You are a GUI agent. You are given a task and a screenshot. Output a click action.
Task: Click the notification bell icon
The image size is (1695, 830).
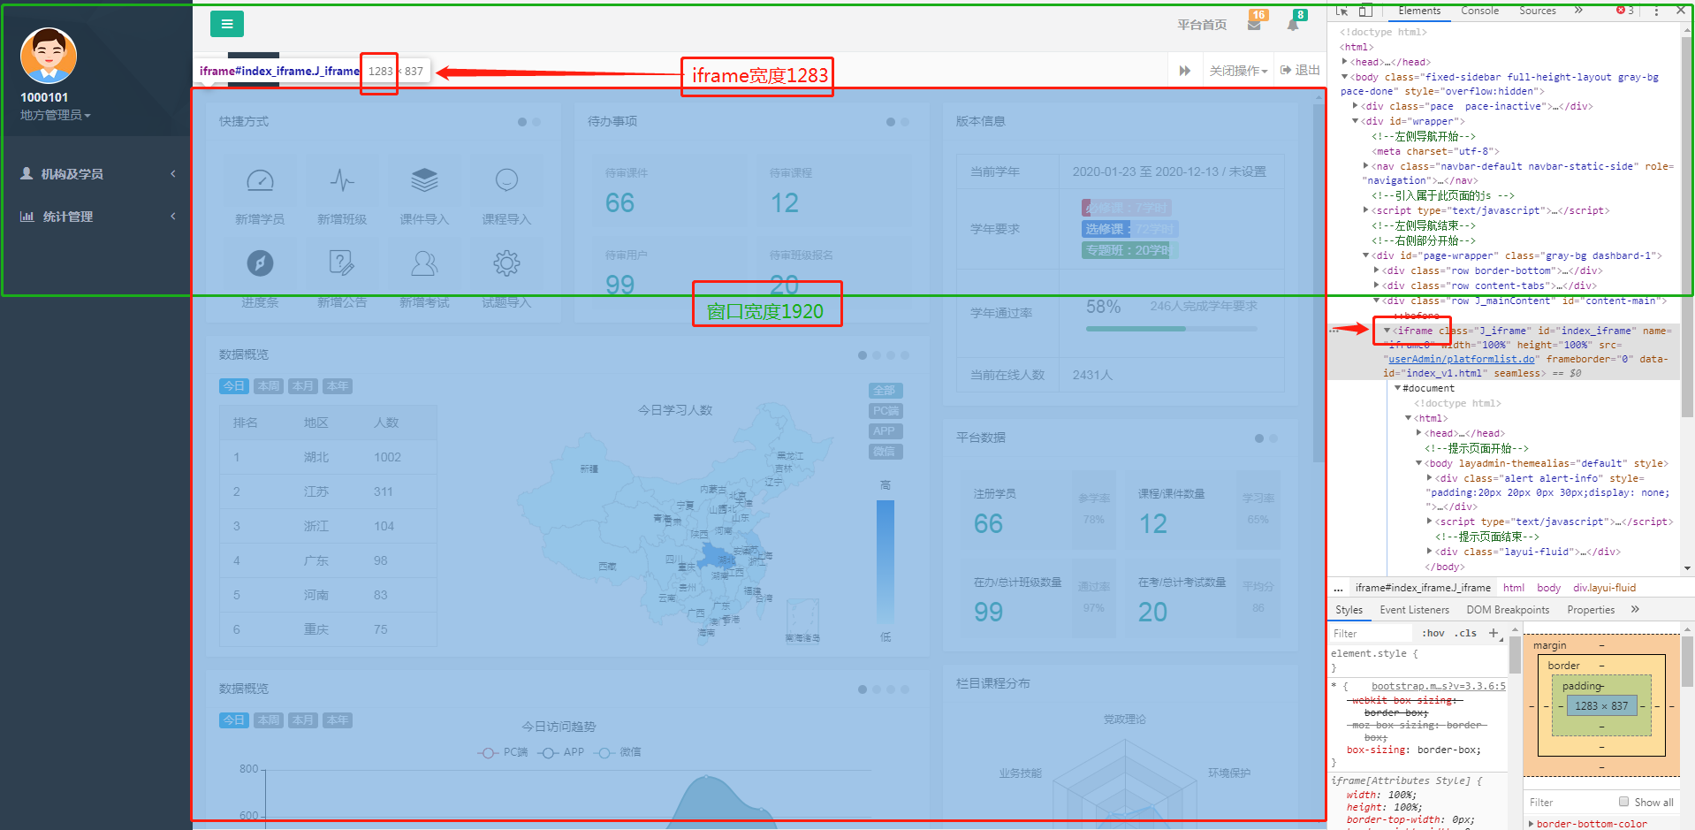(x=1293, y=24)
